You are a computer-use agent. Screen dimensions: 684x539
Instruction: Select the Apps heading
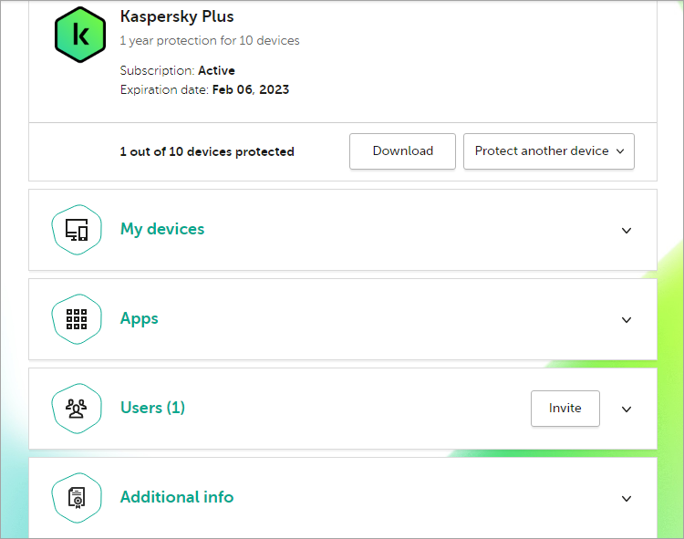click(140, 318)
